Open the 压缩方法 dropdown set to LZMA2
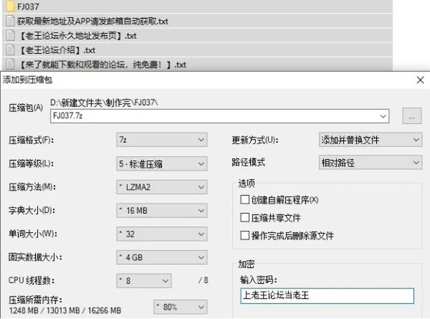 pos(162,187)
